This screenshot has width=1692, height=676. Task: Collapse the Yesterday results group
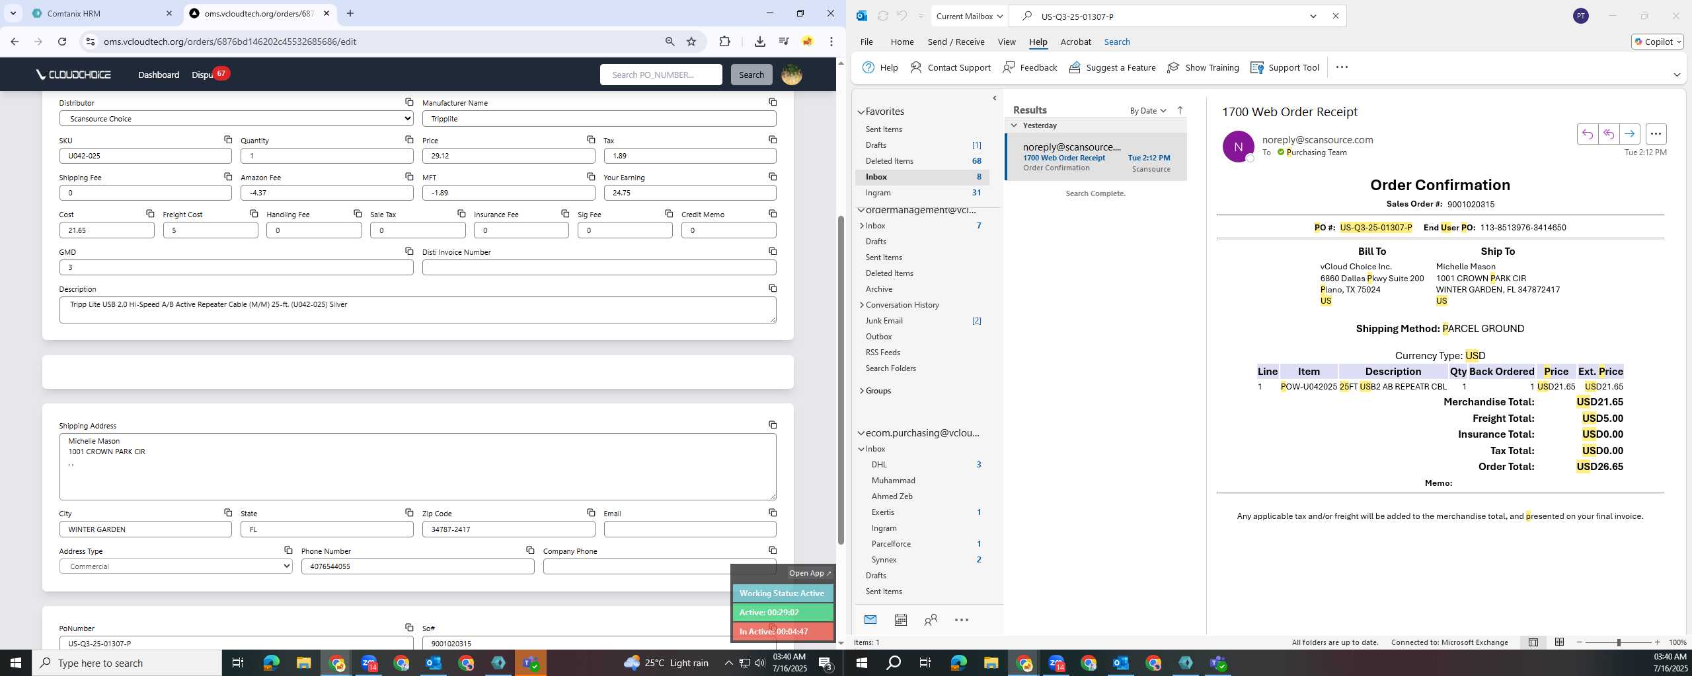coord(1015,125)
